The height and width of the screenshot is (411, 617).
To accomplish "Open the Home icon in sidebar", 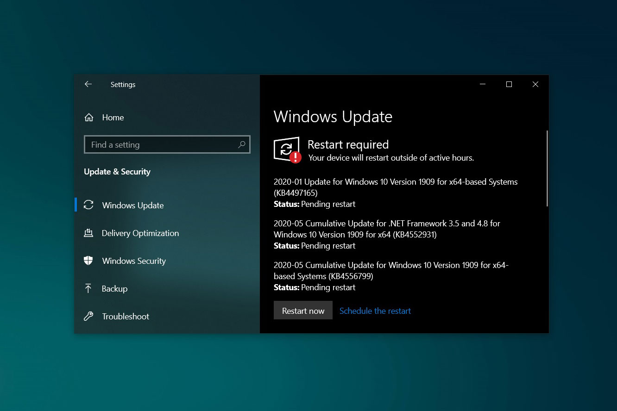I will tap(88, 118).
